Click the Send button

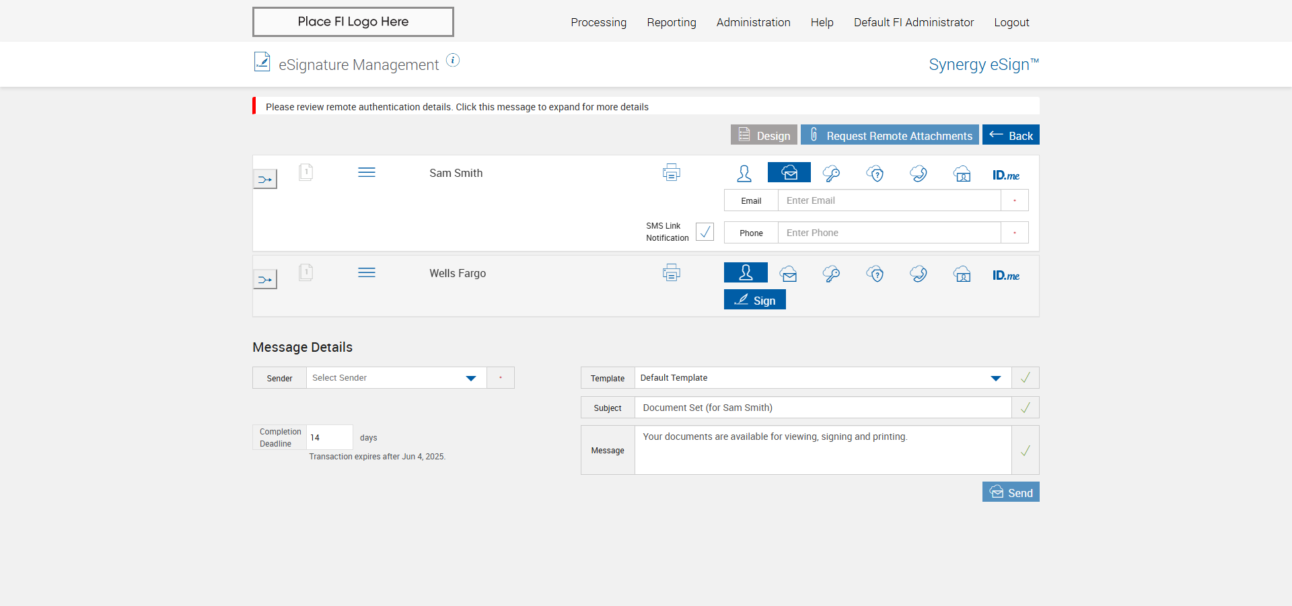point(1011,492)
